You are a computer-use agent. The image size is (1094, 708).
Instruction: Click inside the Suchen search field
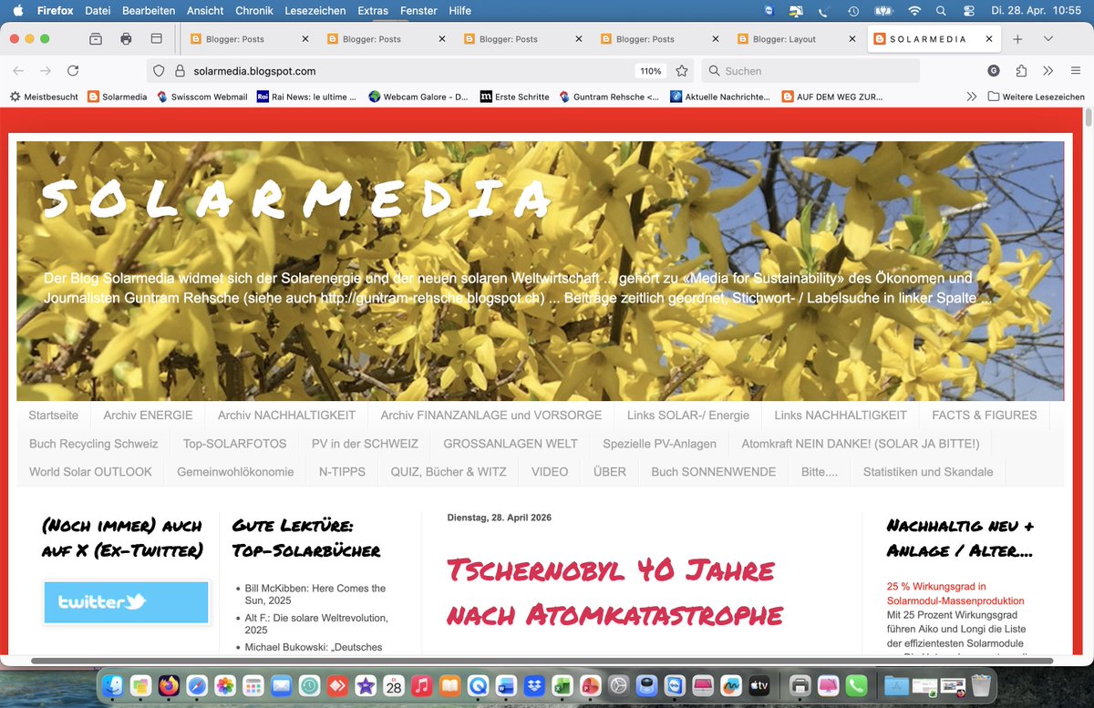click(810, 71)
